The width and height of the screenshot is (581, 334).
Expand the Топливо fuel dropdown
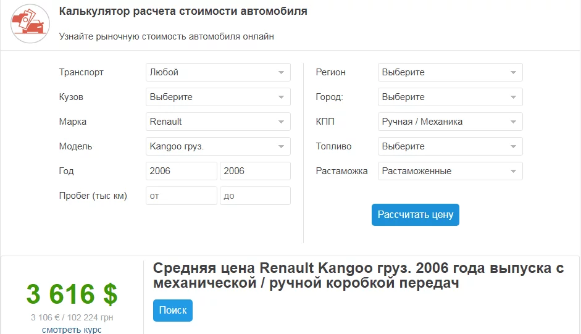[450, 146]
